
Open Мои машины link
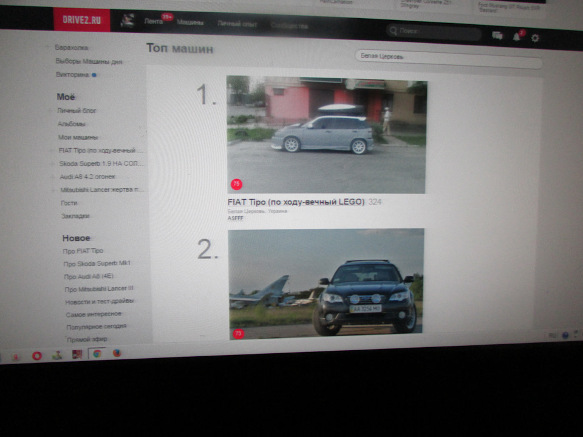click(78, 137)
